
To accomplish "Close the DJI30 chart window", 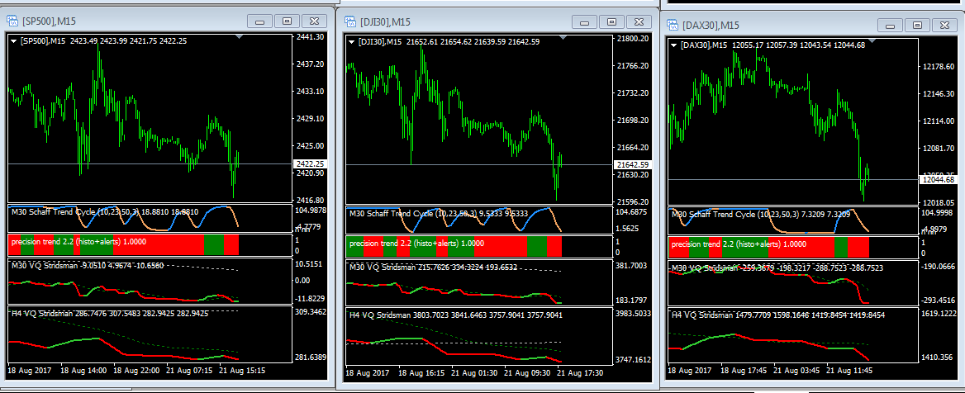I will 639,21.
